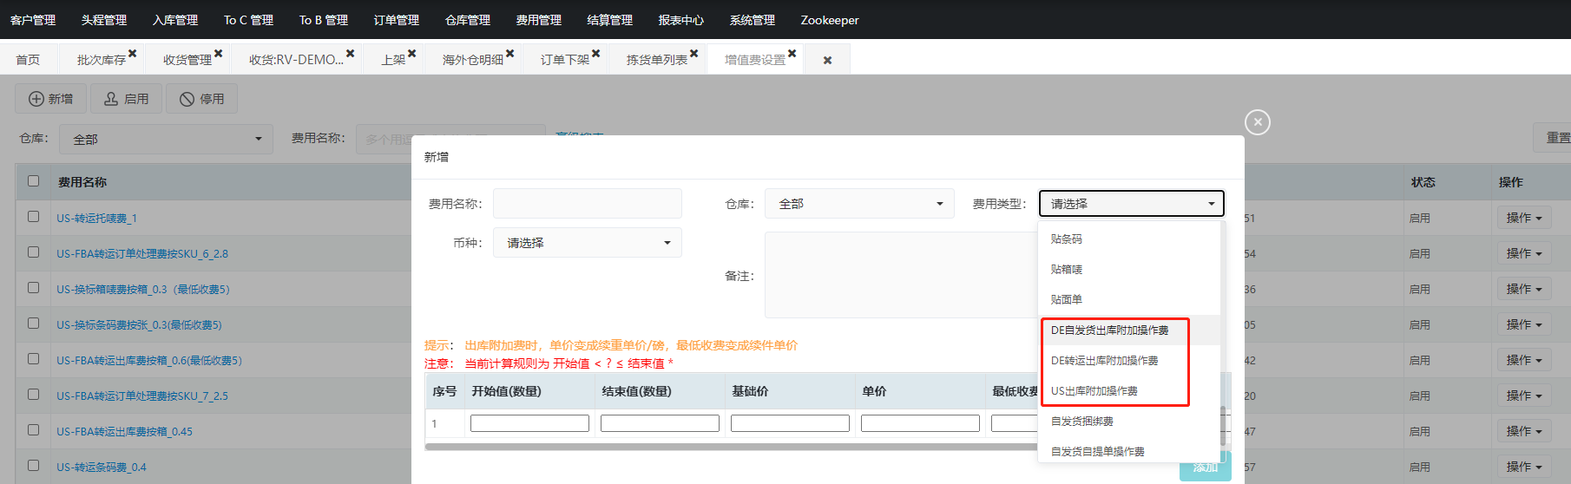This screenshot has width=1571, height=484.
Task: Expand 操作 dropdown for US-FBA转运订单处理费按SKU_7_2.5 row
Action: [1523, 396]
